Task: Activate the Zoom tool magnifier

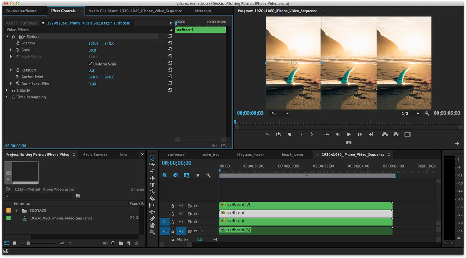Action: 153,232
